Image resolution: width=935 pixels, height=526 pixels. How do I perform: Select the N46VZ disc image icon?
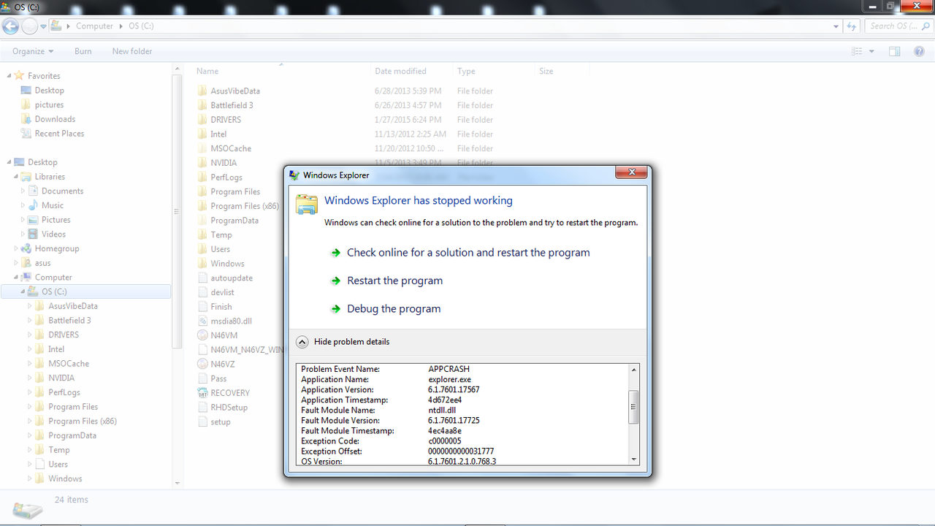203,364
